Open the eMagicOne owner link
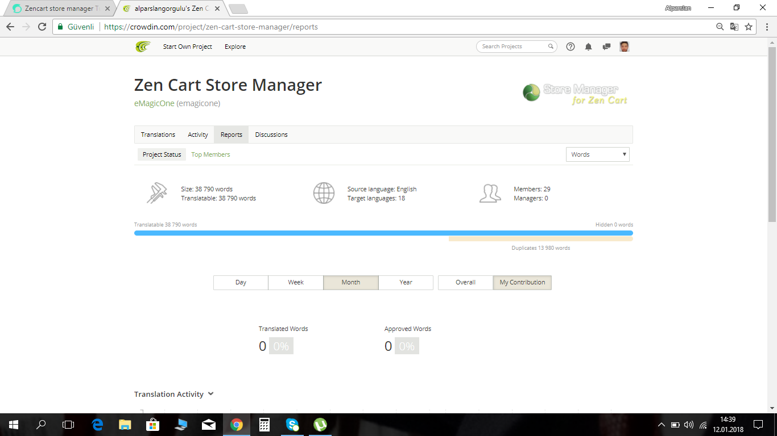Screen dimensions: 777x436 click(154, 103)
